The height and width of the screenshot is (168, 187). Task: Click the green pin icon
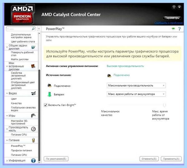173,29
